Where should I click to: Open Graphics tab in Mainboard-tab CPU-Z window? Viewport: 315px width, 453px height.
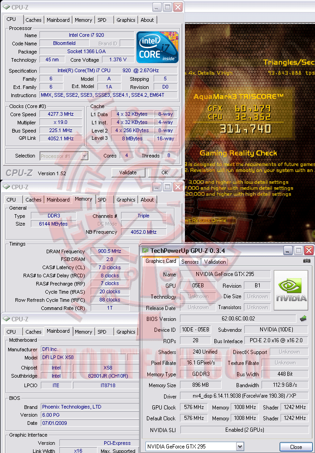pos(126,332)
